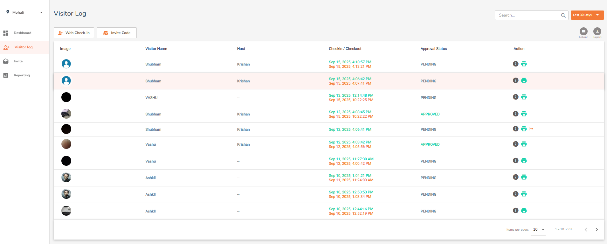Image resolution: width=607 pixels, height=244 pixels.
Task: Open the Last 30 Days range dropdown
Action: tap(587, 15)
